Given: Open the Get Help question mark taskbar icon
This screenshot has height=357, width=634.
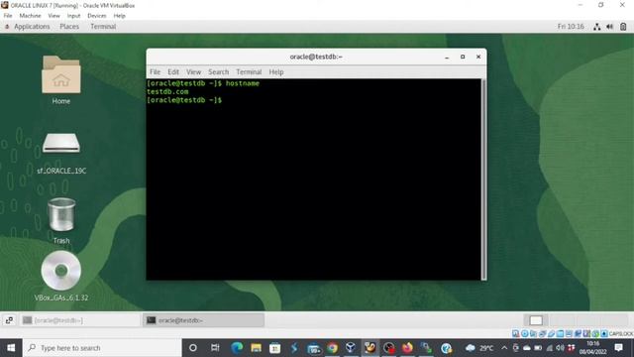Looking at the screenshot, I should coord(446,348).
